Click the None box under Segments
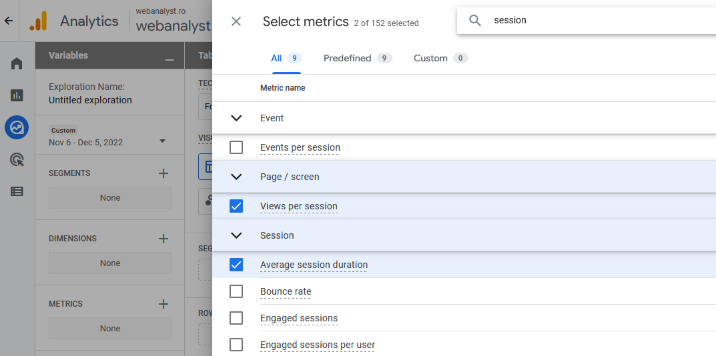 [110, 197]
